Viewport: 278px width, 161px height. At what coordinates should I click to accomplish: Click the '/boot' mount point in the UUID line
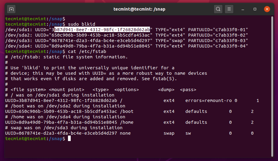click(127, 111)
